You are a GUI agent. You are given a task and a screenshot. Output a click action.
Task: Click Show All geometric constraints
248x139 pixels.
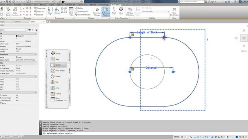click(39, 12)
